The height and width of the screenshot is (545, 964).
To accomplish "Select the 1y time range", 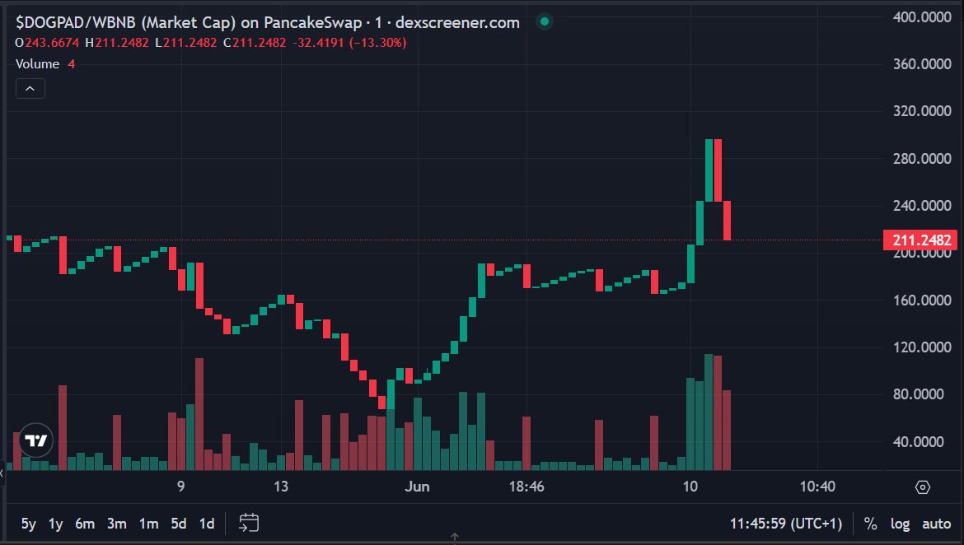I will pos(55,524).
